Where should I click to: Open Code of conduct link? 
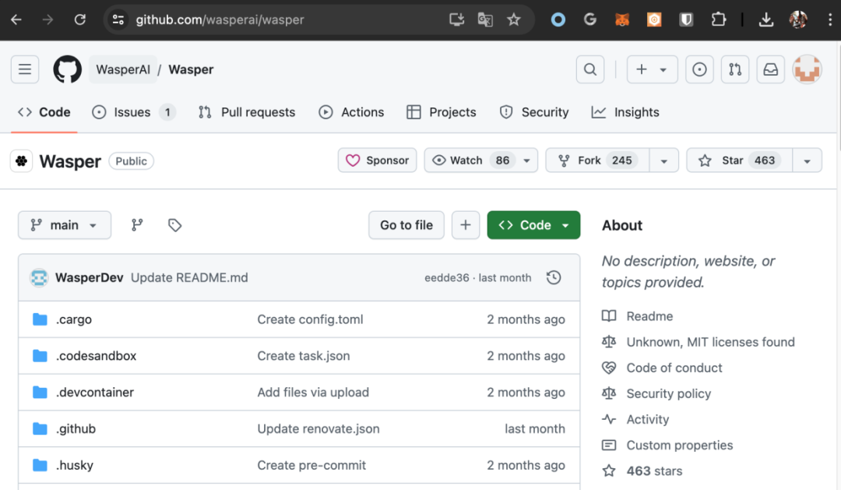click(674, 368)
